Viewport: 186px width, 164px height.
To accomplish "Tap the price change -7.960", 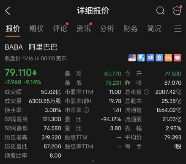I will pos(13,82).
